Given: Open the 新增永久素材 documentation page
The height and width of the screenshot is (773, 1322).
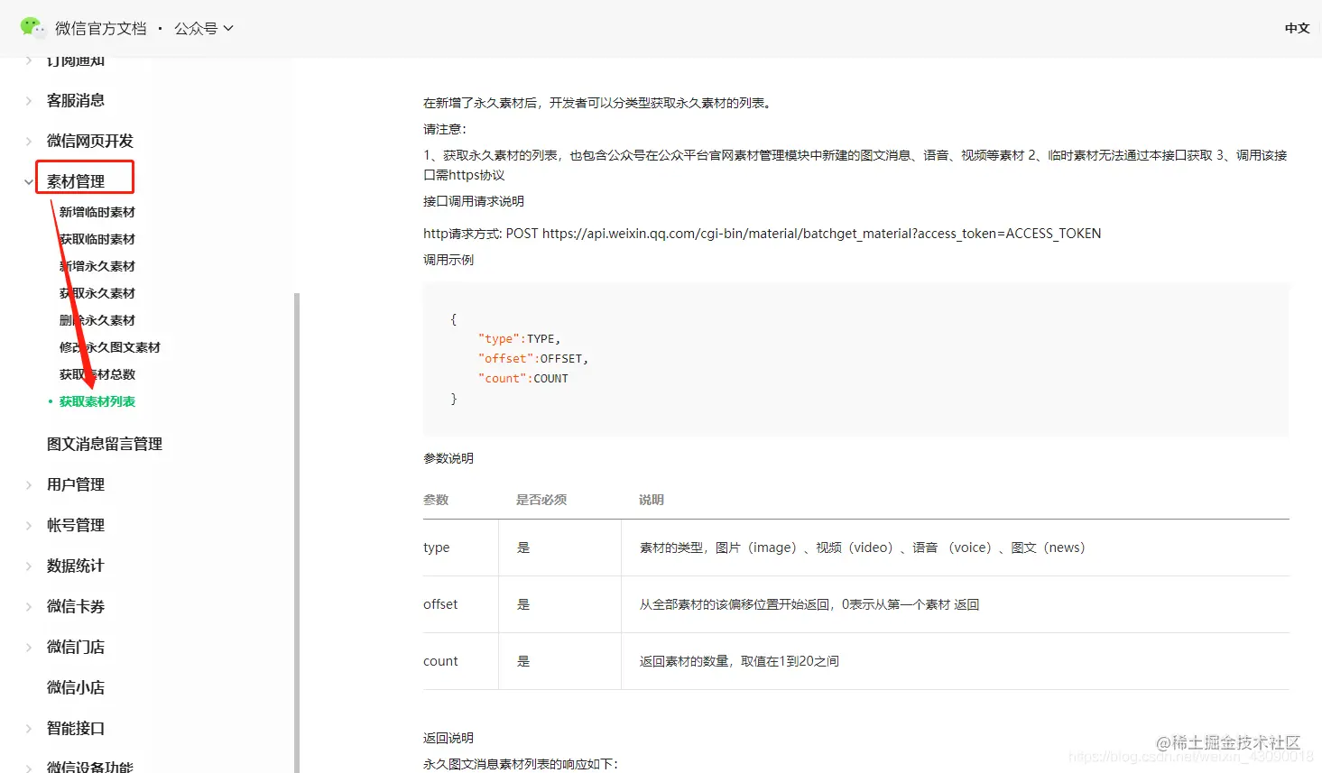Looking at the screenshot, I should click(x=97, y=265).
